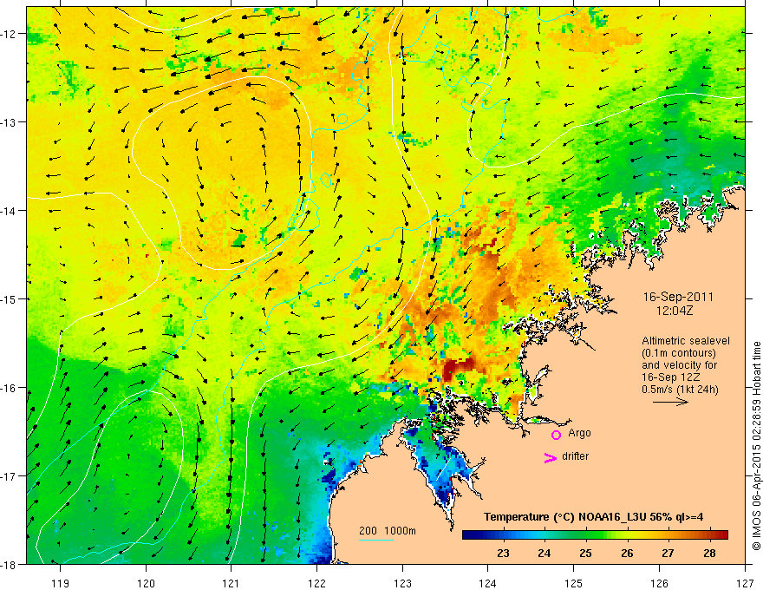Click the 'and velocity for' caption line
This screenshot has height=590, width=763.
coord(679,364)
